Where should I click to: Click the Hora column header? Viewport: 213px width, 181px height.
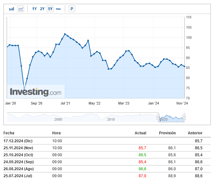[x=56, y=133]
